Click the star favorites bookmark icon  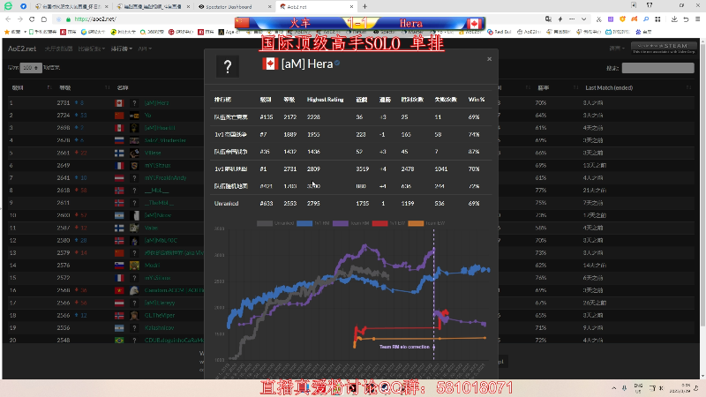6,32
